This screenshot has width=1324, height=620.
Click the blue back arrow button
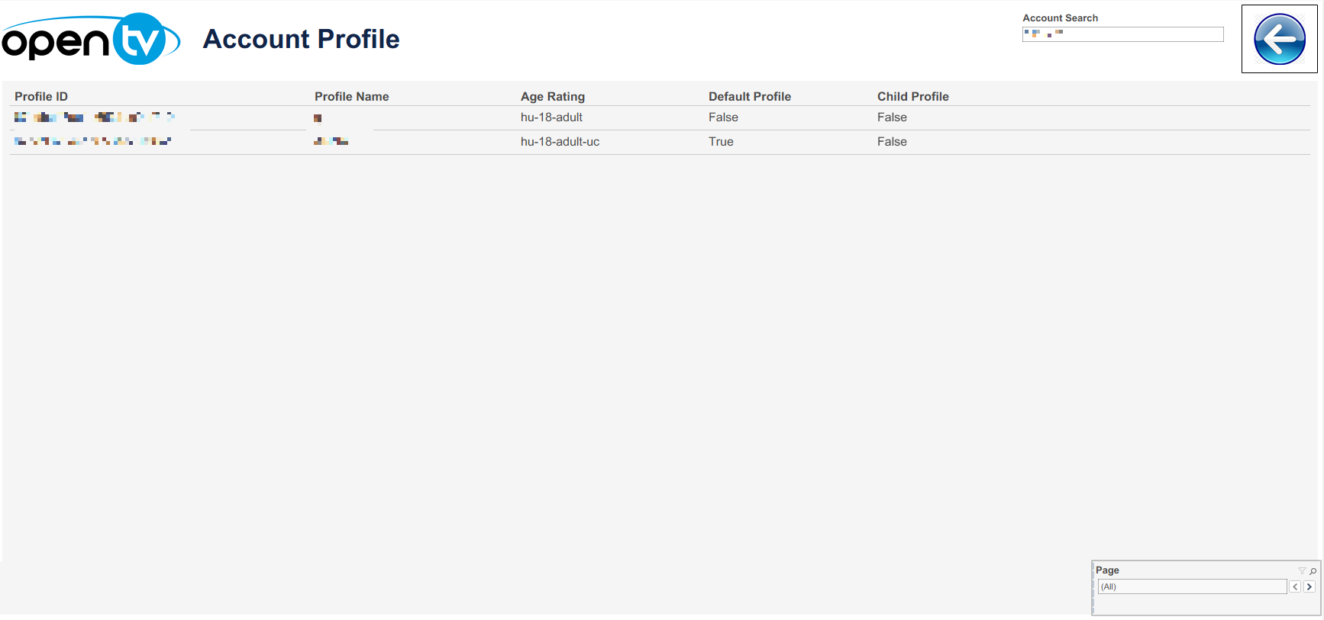(1279, 40)
